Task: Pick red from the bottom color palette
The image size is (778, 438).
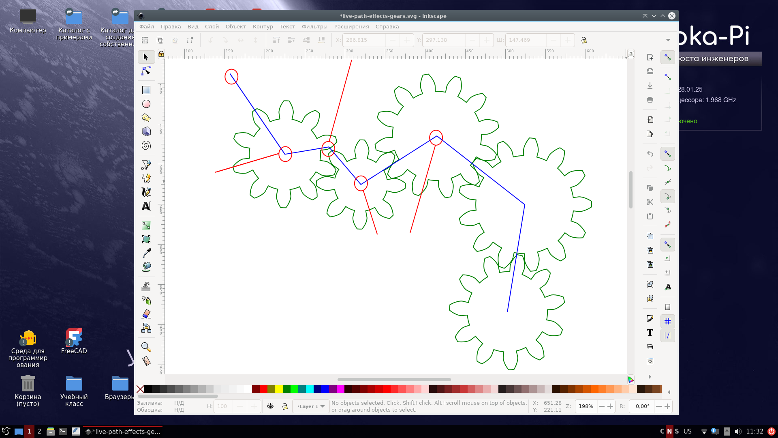Action: tap(263, 389)
